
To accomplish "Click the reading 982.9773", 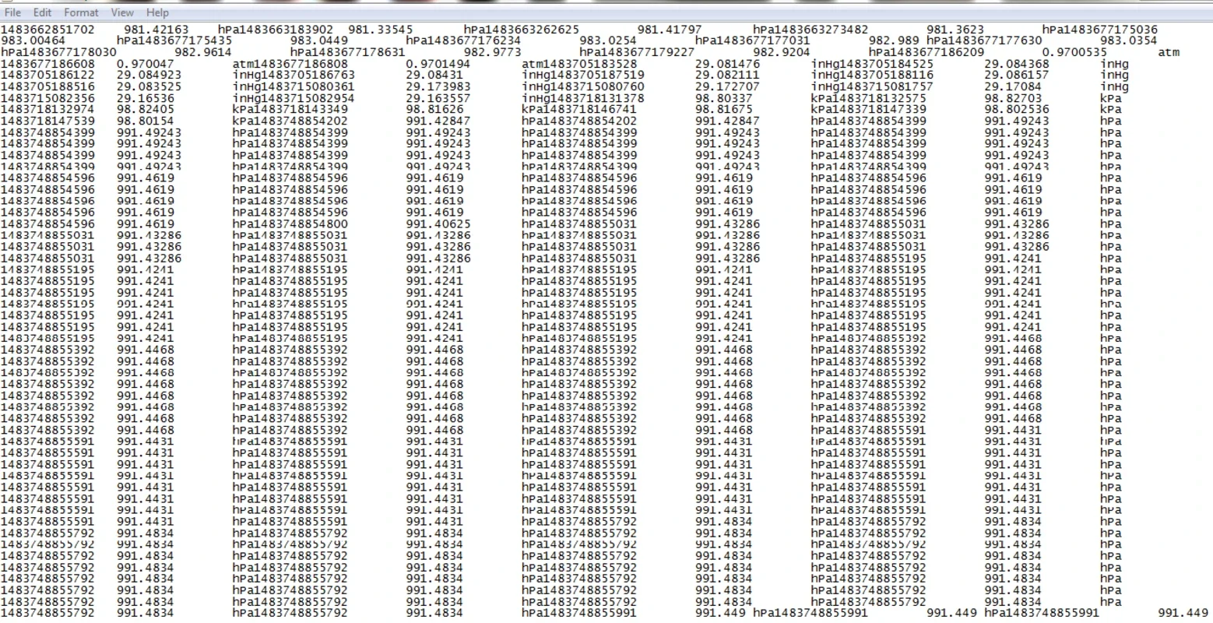I will coord(493,52).
